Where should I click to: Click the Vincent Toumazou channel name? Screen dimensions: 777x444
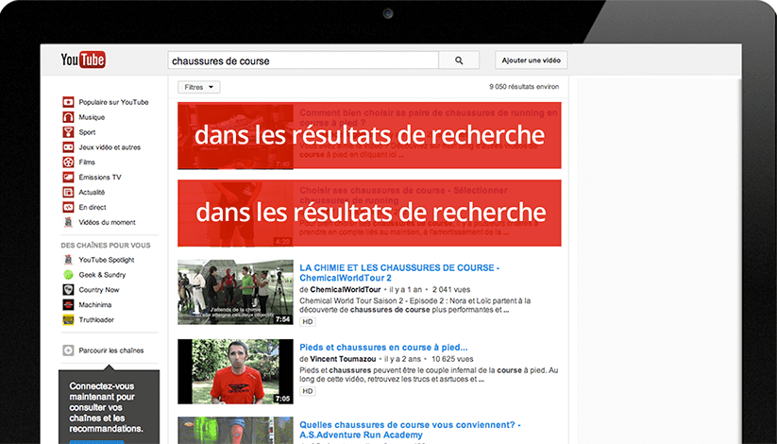tap(343, 359)
